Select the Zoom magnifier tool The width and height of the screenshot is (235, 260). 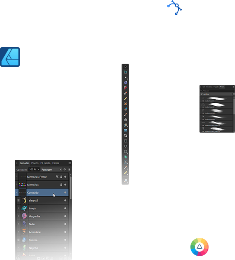(x=126, y=180)
